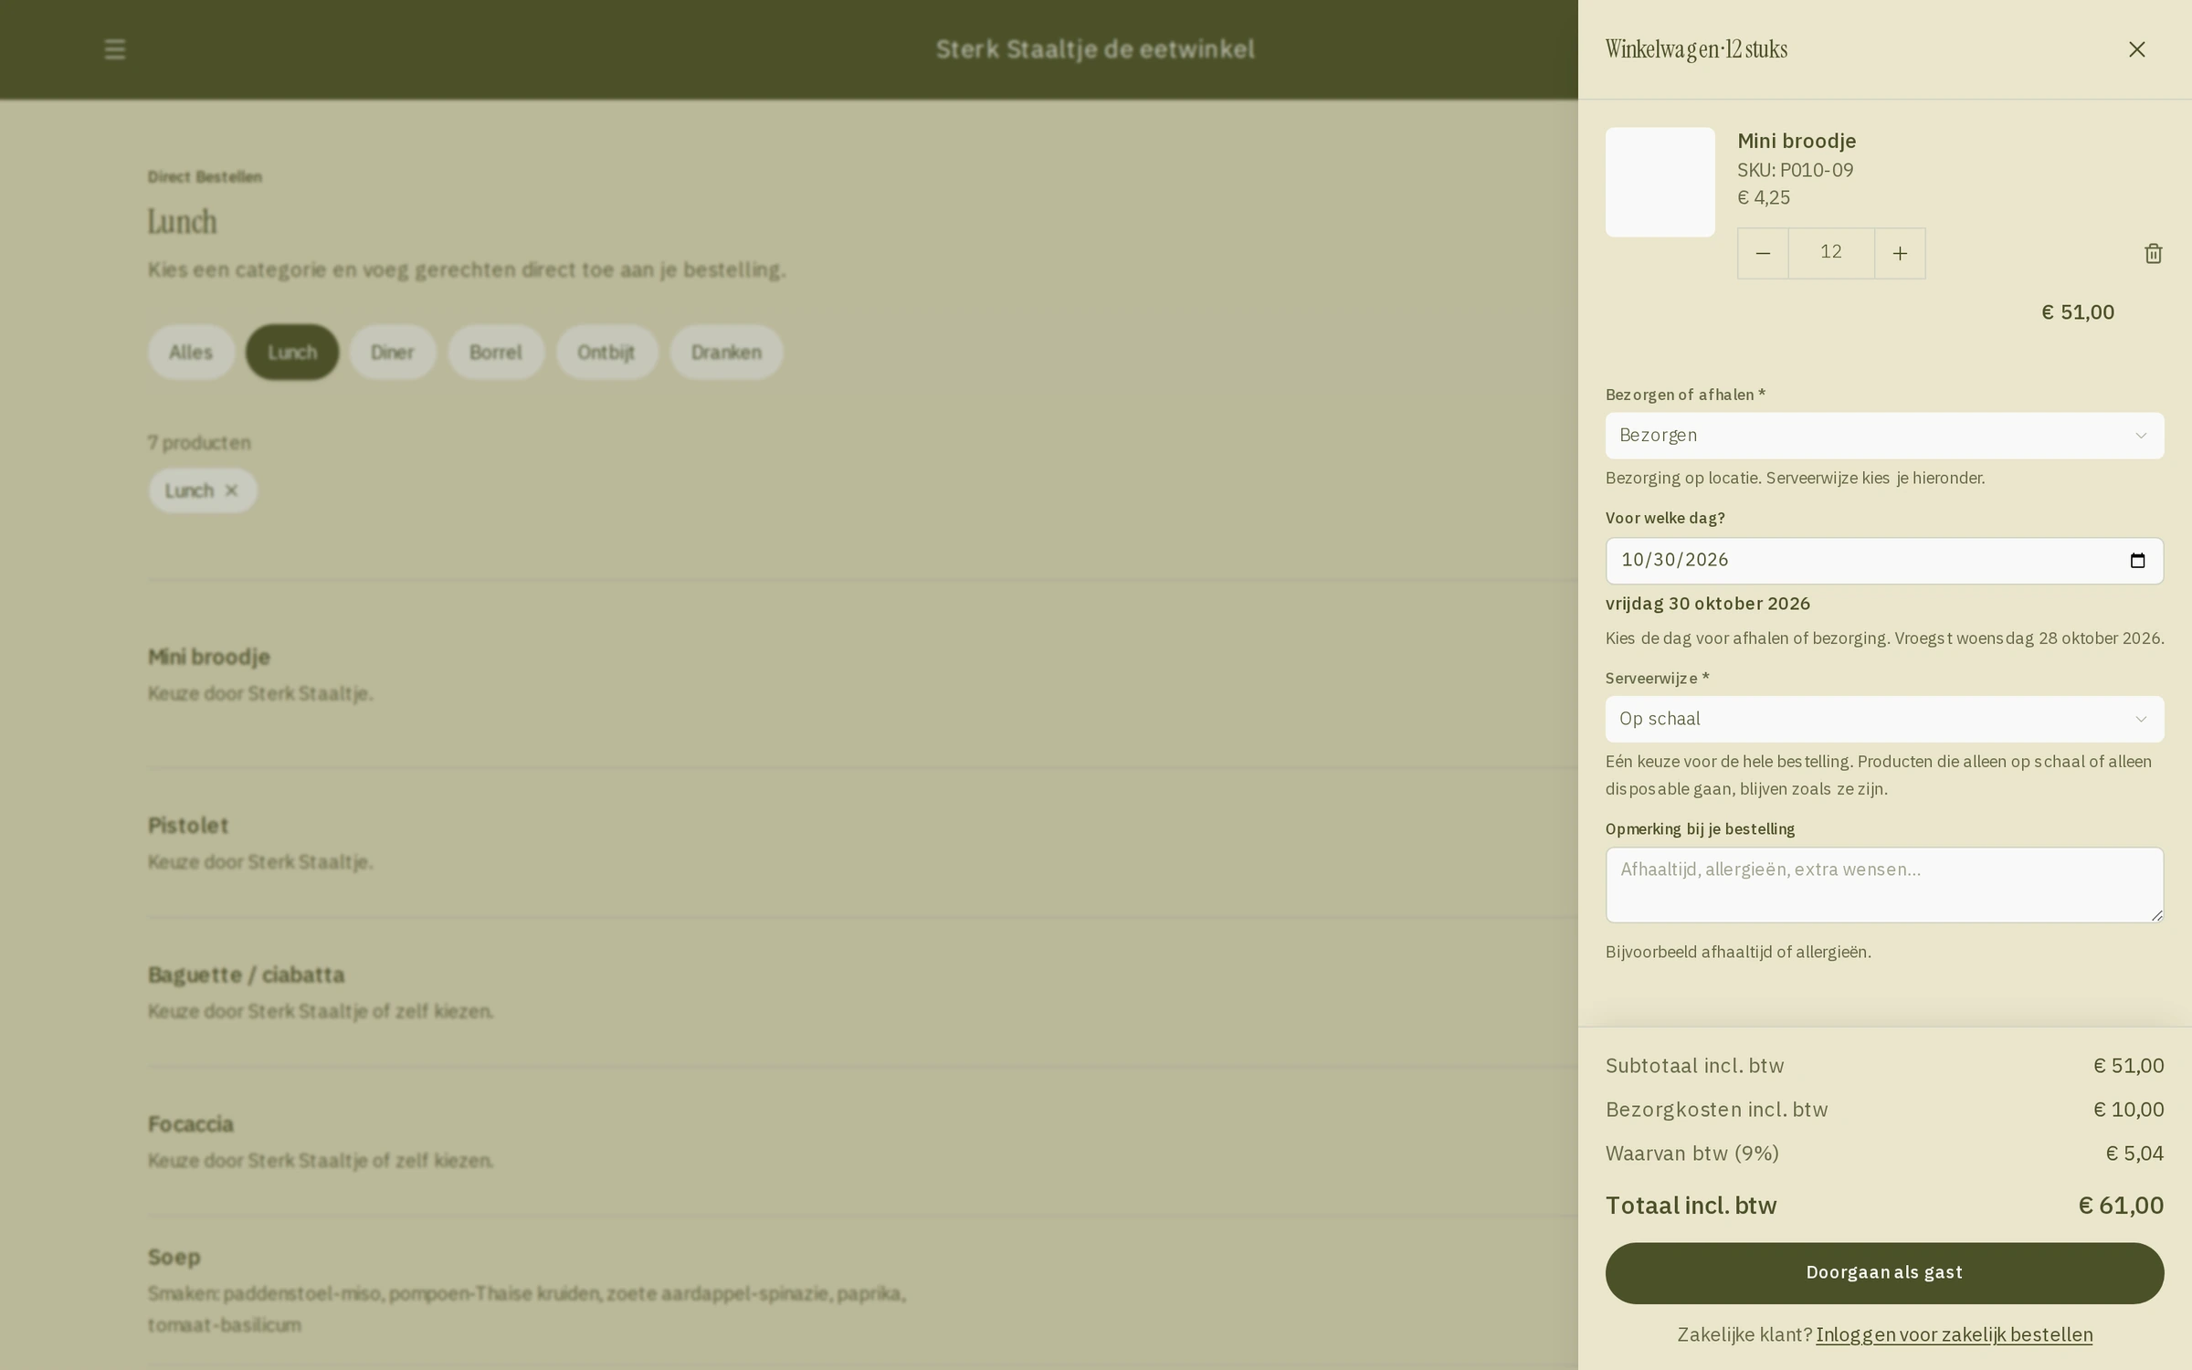Choose the Borrel category pill
The image size is (2192, 1370).
(x=496, y=353)
